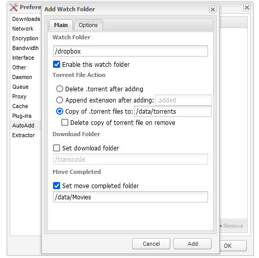Viewport: 259px width, 258px height.
Task: Choose Append extension after adding option
Action: 60,100
